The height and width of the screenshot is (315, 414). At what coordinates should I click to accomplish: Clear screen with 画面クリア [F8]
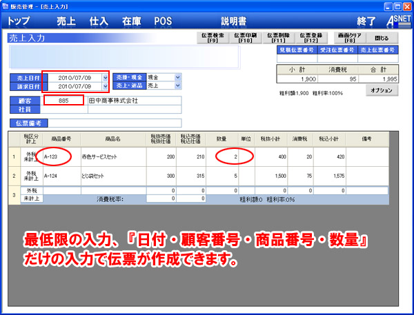(x=351, y=39)
